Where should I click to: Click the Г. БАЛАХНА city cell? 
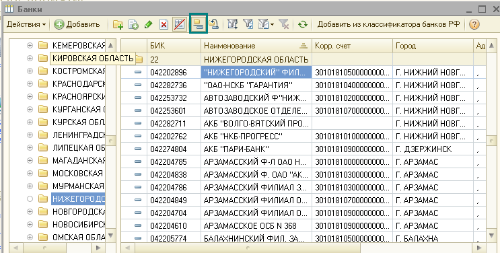(x=433, y=238)
